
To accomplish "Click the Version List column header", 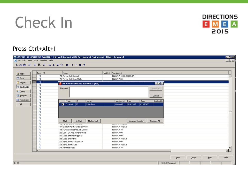I will 170,73.
